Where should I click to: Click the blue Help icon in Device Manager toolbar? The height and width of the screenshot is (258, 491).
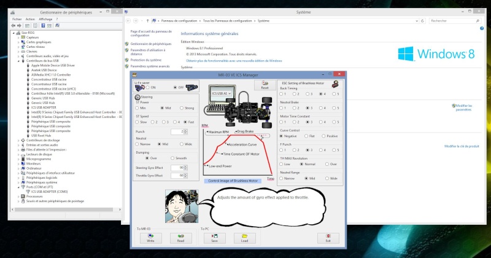[43, 25]
